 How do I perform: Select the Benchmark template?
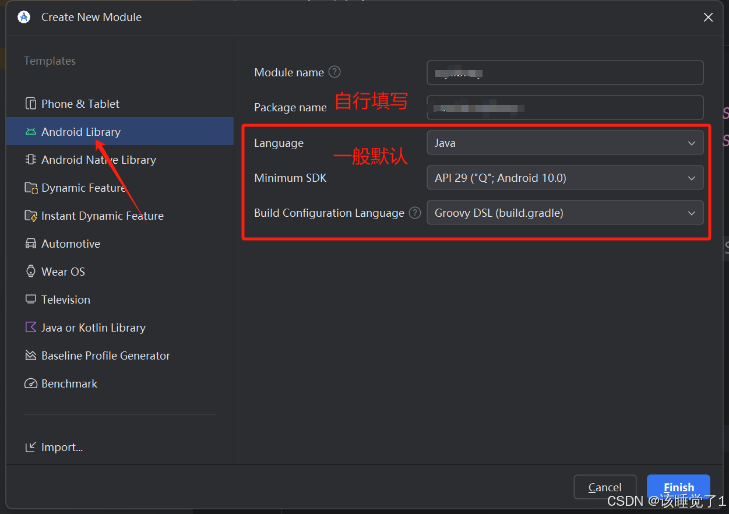coord(120,383)
